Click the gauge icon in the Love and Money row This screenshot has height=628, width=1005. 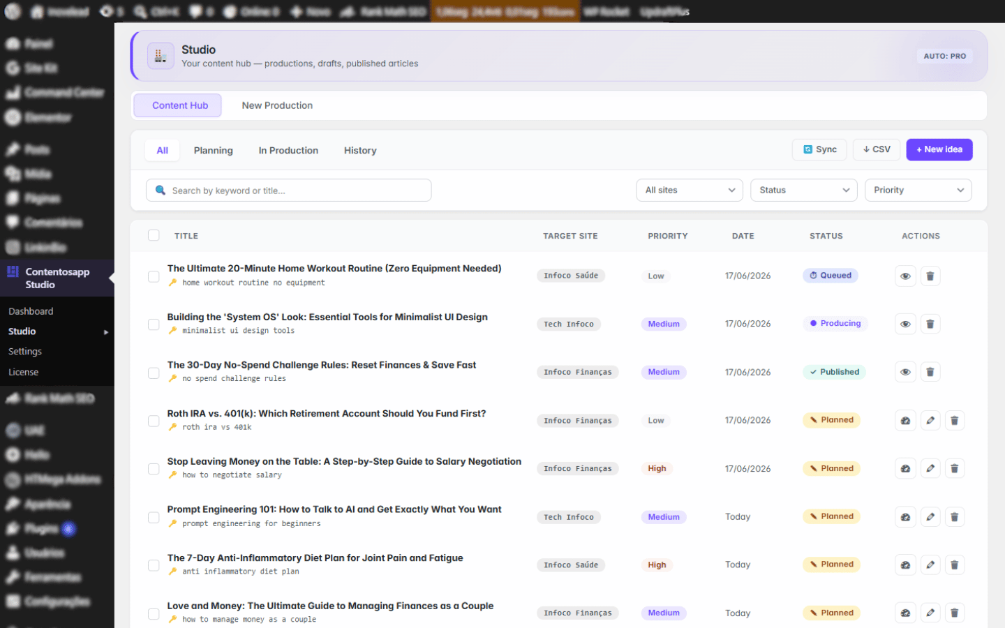[905, 613]
